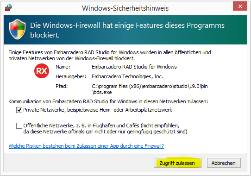Click the Windows security shield icon

click(17, 29)
